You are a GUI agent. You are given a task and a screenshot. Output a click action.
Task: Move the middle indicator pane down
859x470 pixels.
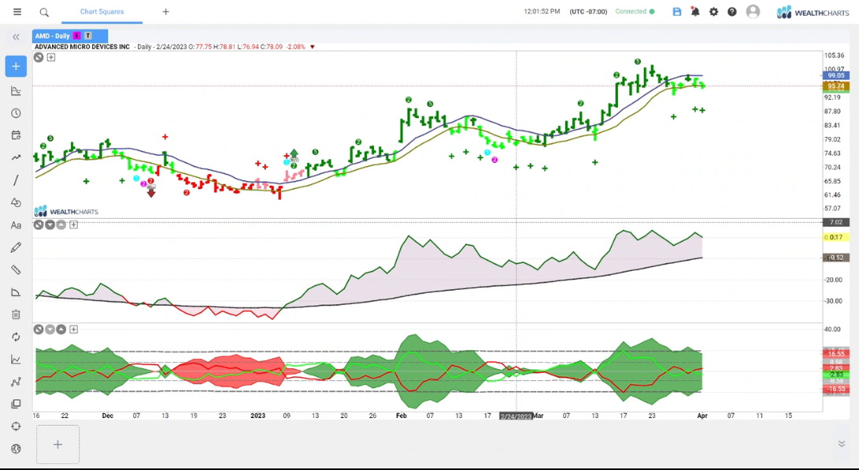pos(50,224)
